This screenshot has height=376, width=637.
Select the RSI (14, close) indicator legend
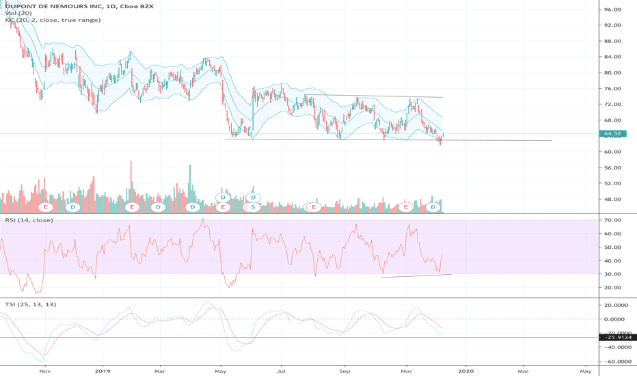(29, 220)
